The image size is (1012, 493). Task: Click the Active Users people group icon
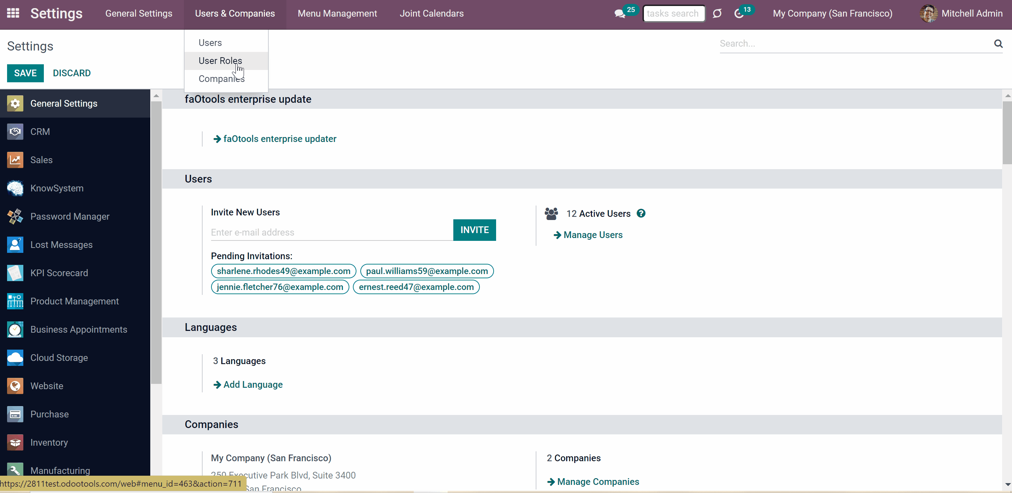coord(551,214)
